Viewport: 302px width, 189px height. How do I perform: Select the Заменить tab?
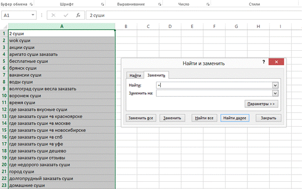tap(156, 75)
